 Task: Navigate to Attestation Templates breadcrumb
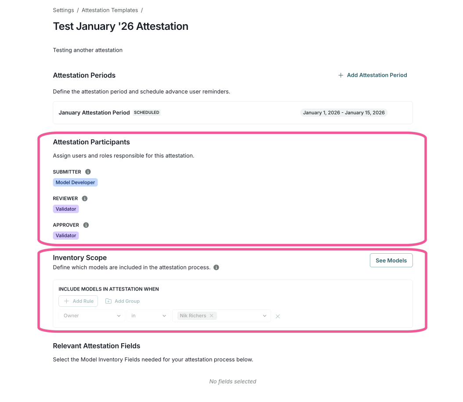109,10
